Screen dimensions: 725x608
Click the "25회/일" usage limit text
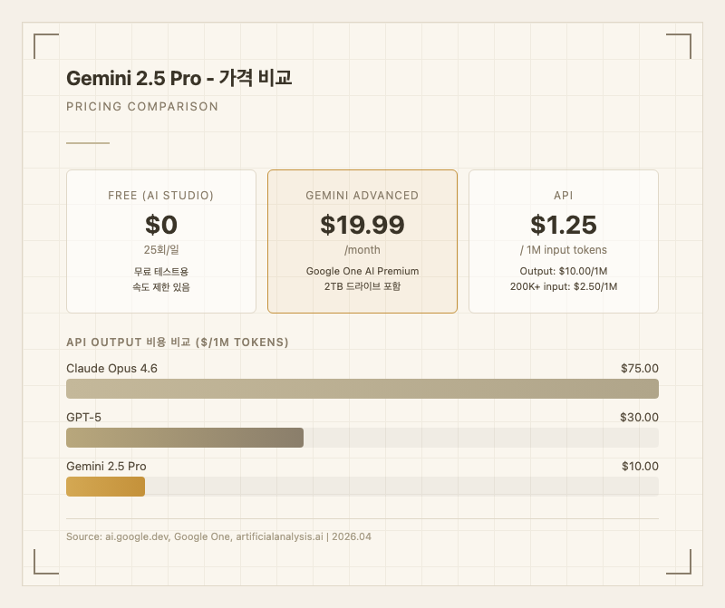pos(161,250)
